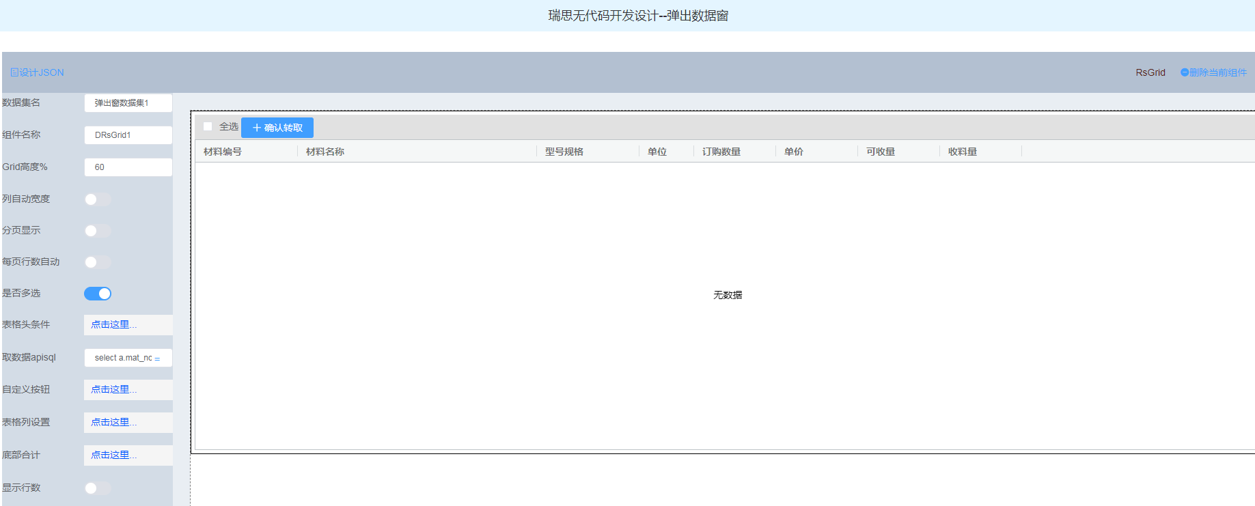Open 自定义按钮 settings via 点击这里
1255x506 pixels.
(x=113, y=390)
